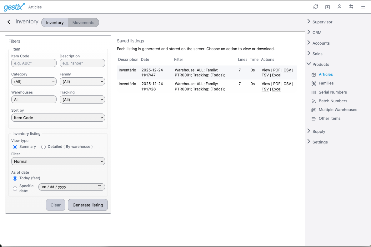Switch to the Movements tab
The width and height of the screenshot is (371, 247).
tap(83, 23)
